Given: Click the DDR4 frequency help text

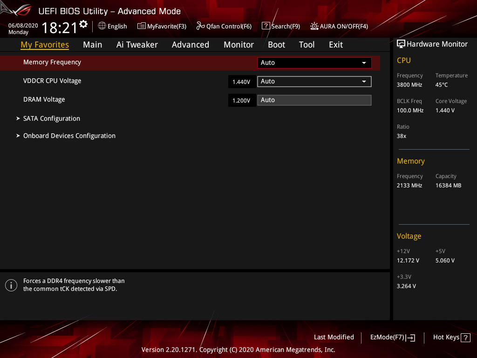Looking at the screenshot, I should click(74, 285).
